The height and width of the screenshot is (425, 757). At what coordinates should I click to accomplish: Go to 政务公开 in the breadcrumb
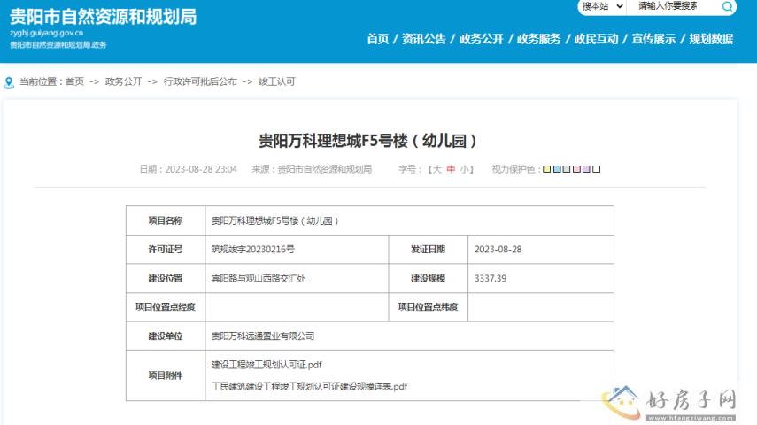tap(124, 81)
